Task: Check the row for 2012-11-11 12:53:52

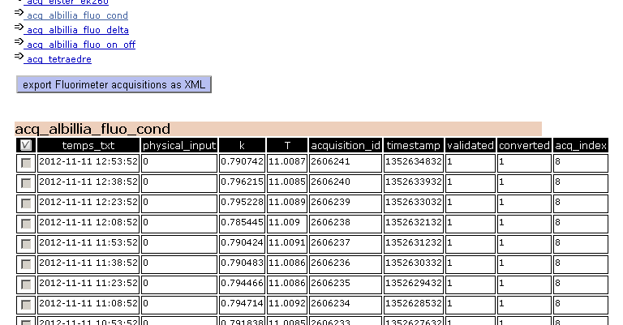Action: pos(26,163)
